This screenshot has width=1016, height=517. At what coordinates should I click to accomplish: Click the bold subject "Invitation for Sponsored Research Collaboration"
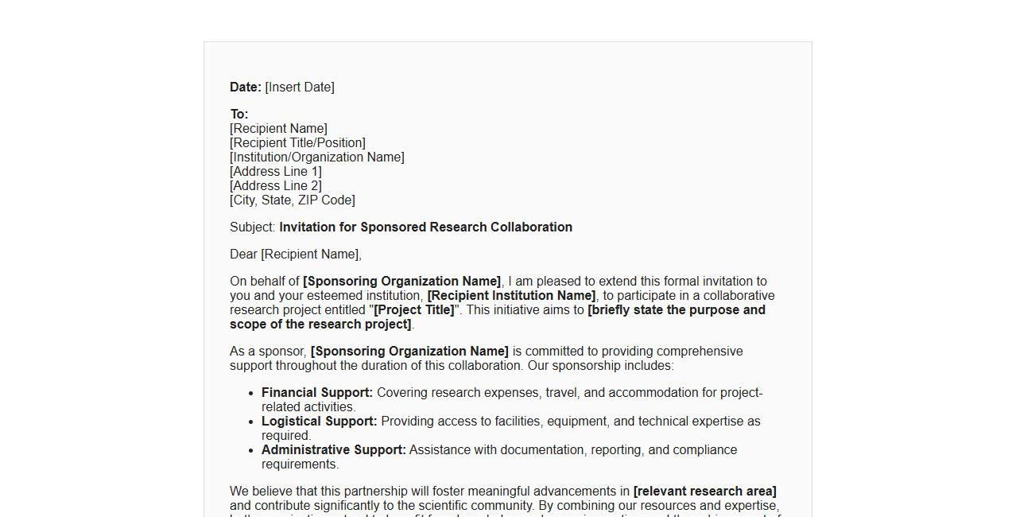click(x=425, y=227)
